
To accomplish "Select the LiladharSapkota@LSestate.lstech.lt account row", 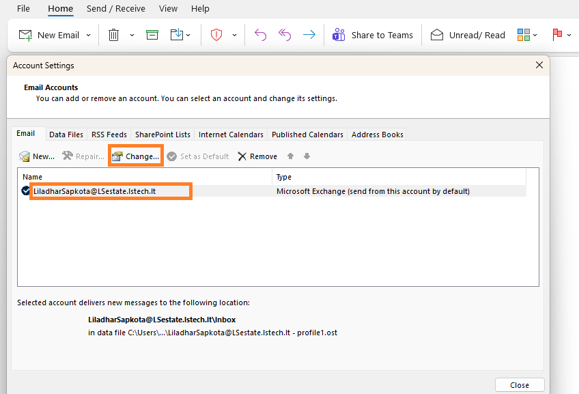I will [x=272, y=191].
